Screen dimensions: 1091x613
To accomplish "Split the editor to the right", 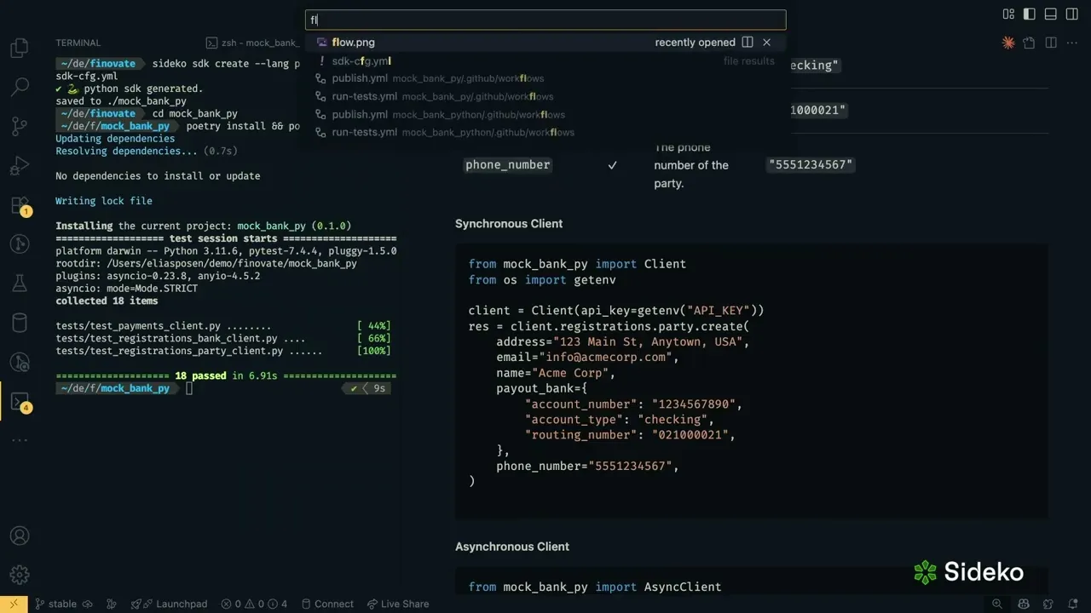I will (1051, 43).
